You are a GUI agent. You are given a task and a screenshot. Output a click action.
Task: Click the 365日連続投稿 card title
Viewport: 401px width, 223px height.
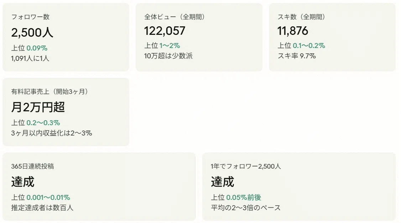point(32,166)
